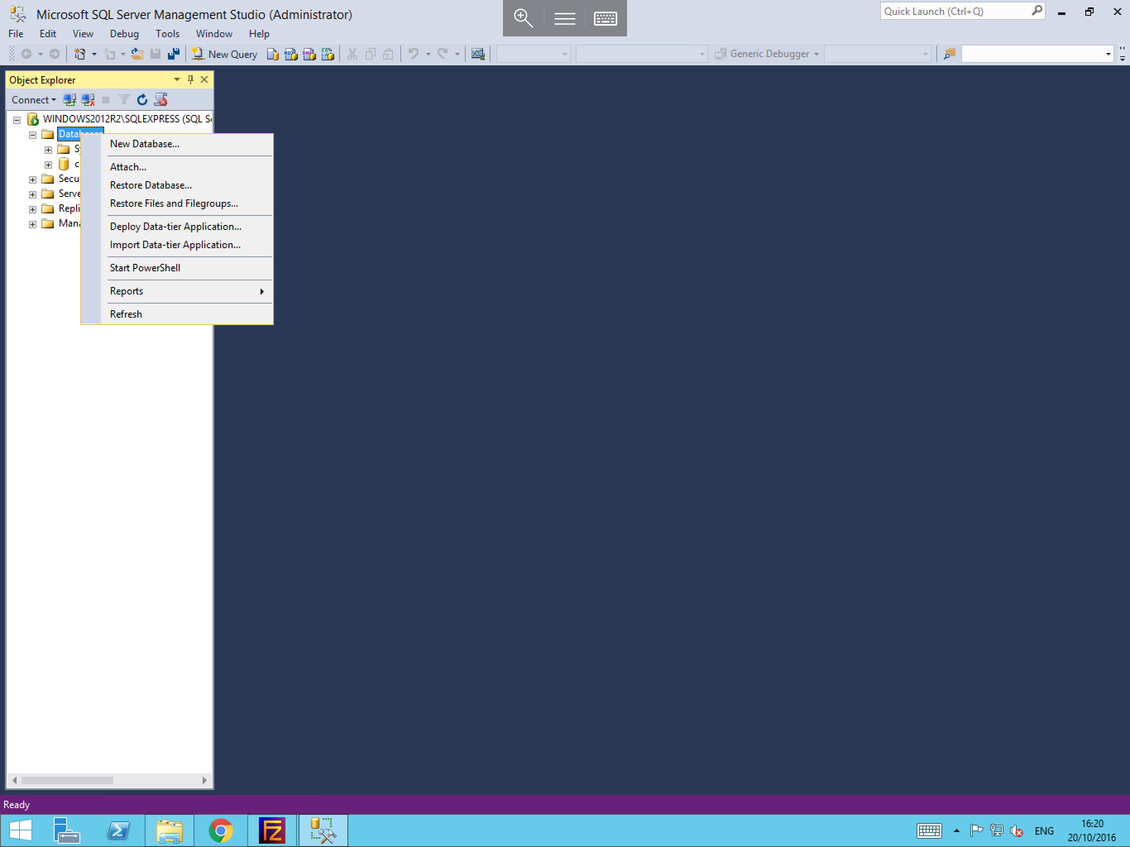Click the Quick Launch search magnifier icon

1037,11
